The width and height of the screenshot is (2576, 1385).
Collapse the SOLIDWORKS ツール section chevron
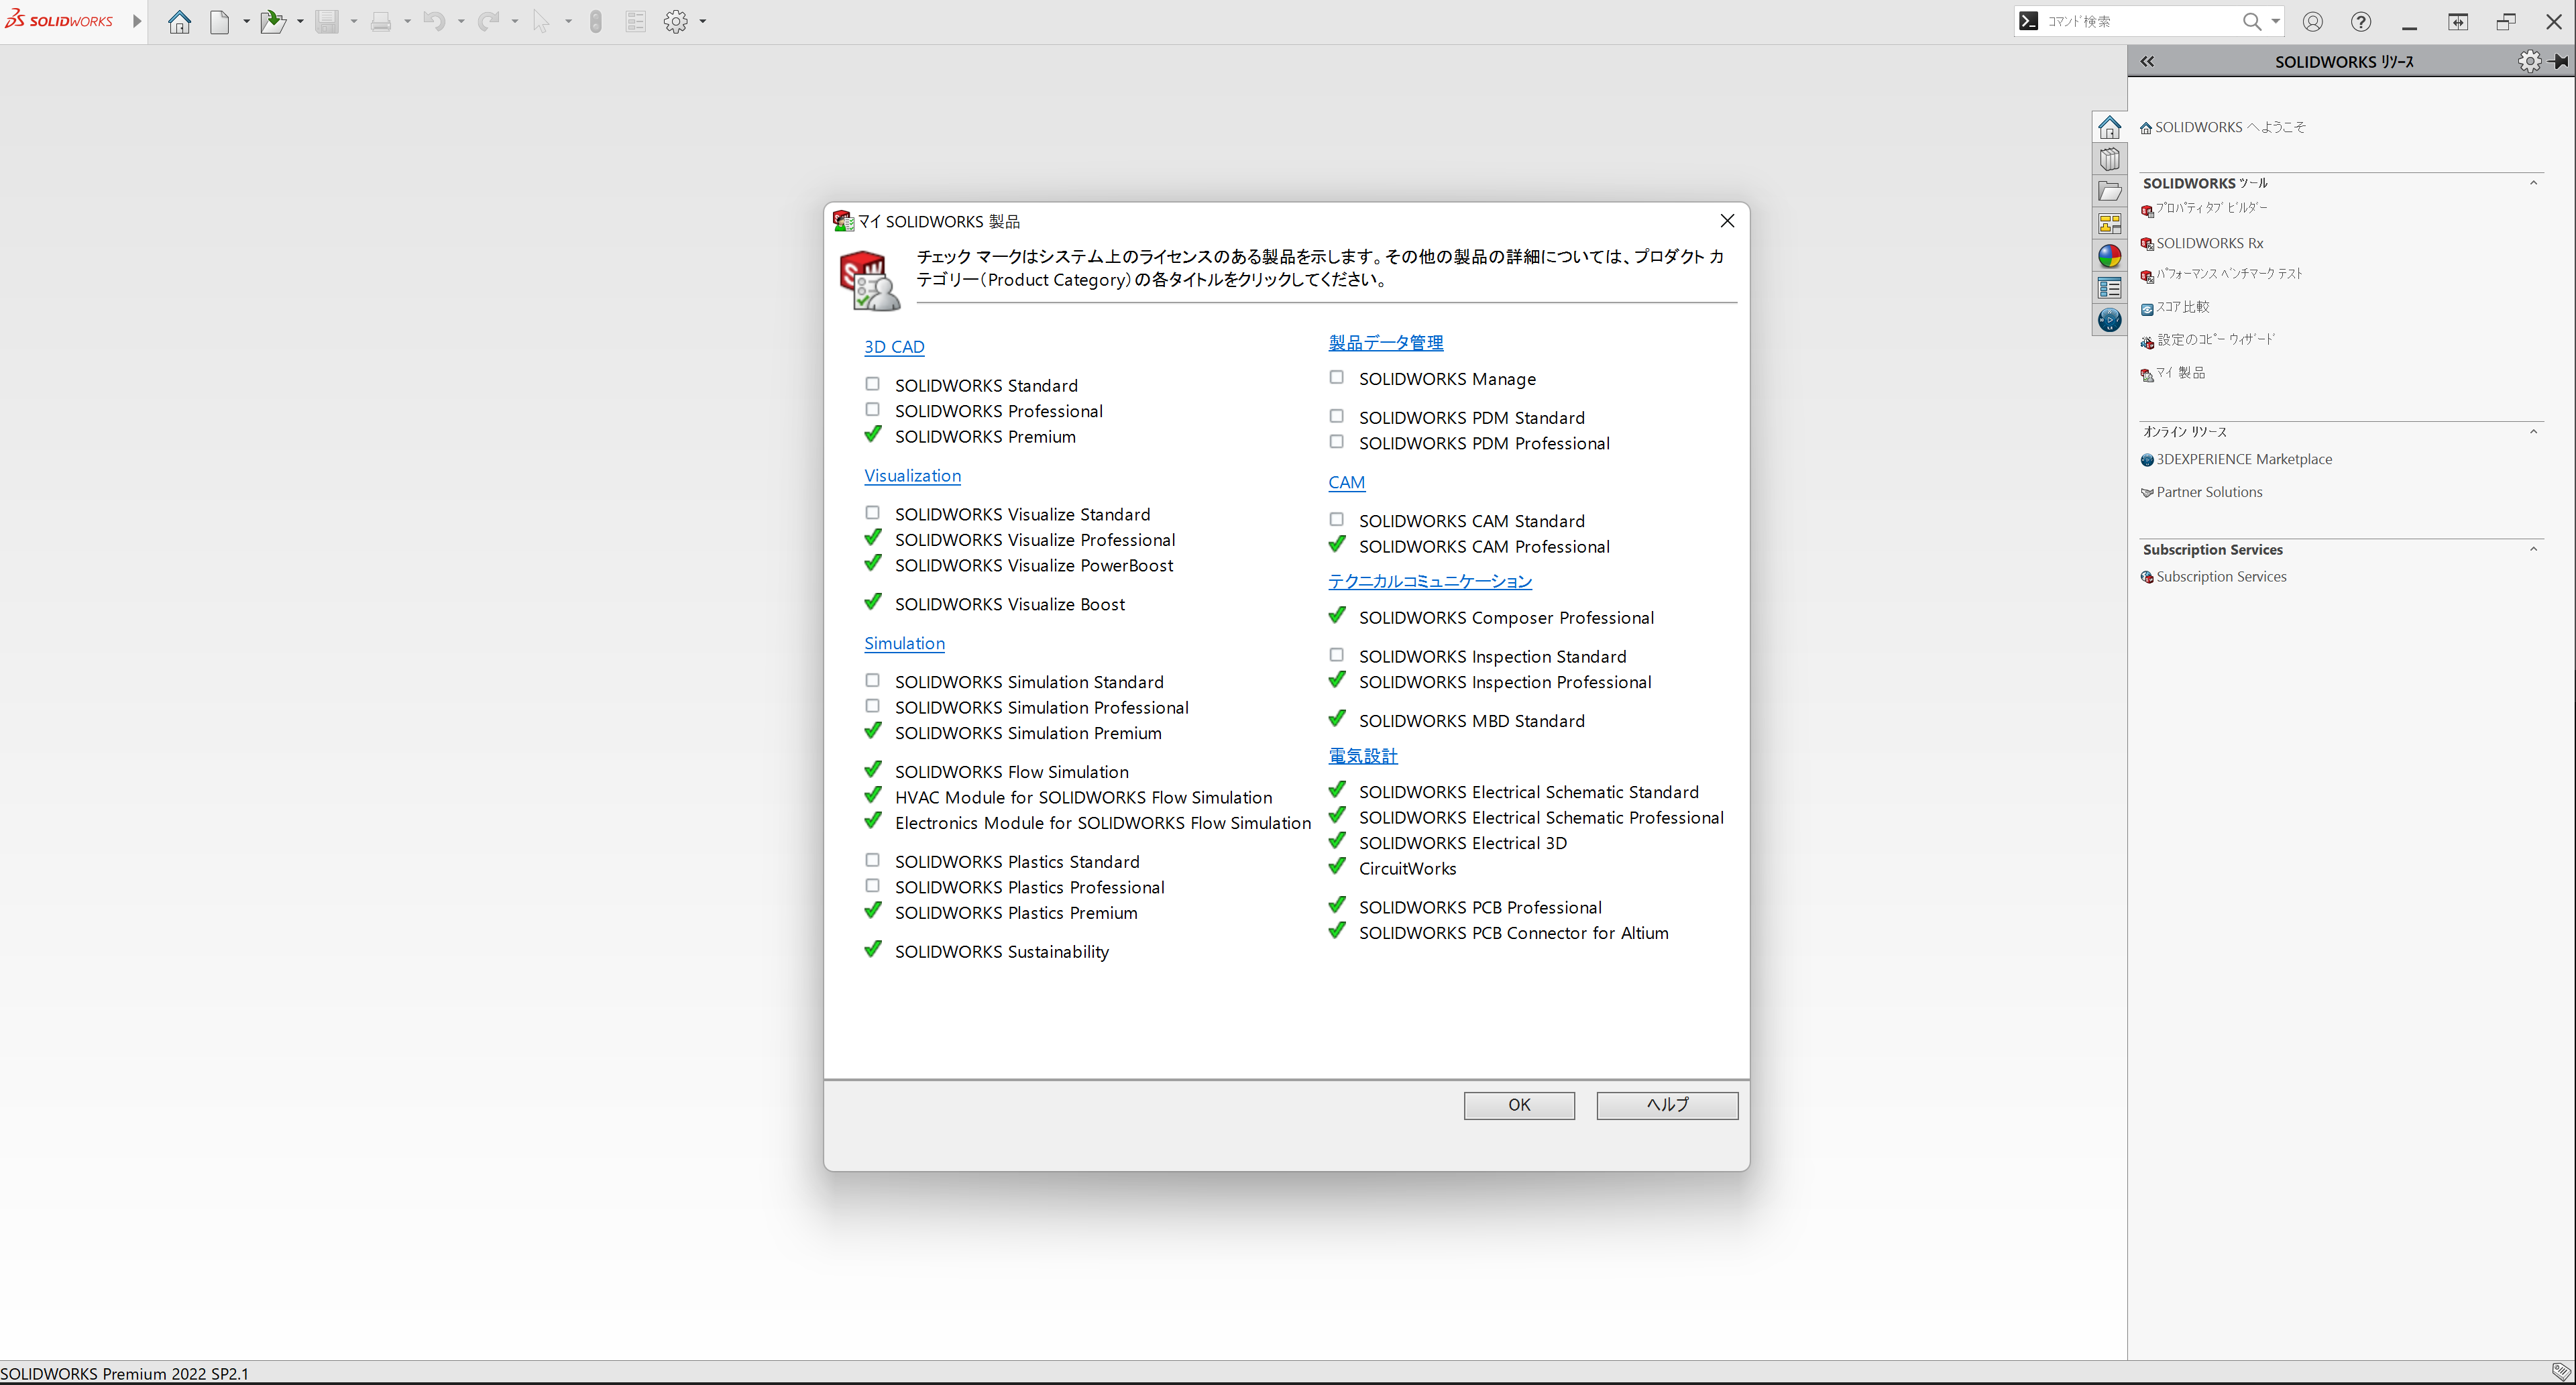(2533, 183)
